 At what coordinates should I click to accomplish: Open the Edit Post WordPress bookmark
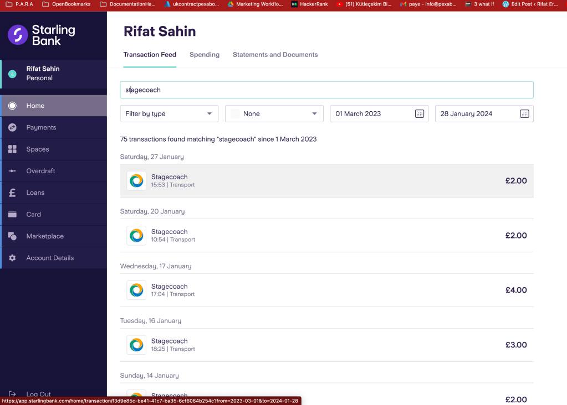[530, 4]
